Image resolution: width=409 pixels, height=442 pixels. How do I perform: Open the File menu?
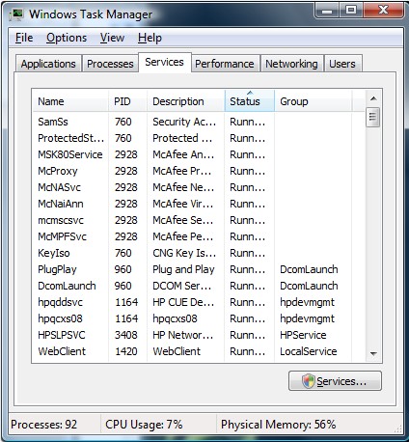pos(24,38)
